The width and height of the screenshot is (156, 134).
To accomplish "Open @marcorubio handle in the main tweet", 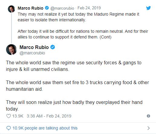I will tap(32, 53).
